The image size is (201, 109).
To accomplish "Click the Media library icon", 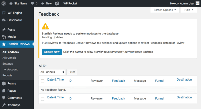I will tap(4, 37).
